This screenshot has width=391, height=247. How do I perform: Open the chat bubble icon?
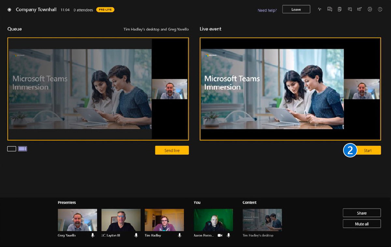tap(350, 9)
